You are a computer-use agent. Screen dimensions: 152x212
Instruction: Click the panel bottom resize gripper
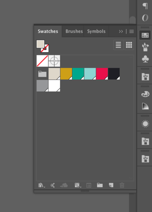85,191
